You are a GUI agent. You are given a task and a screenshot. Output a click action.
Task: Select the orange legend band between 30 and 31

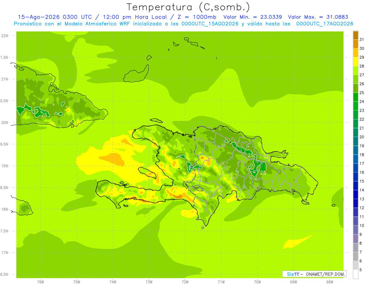pos(356,44)
